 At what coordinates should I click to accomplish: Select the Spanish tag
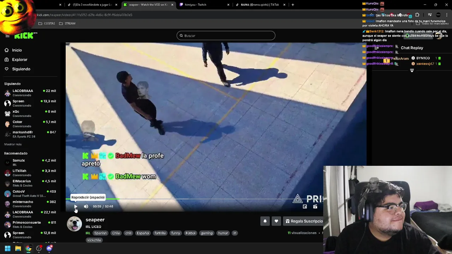coord(100,233)
